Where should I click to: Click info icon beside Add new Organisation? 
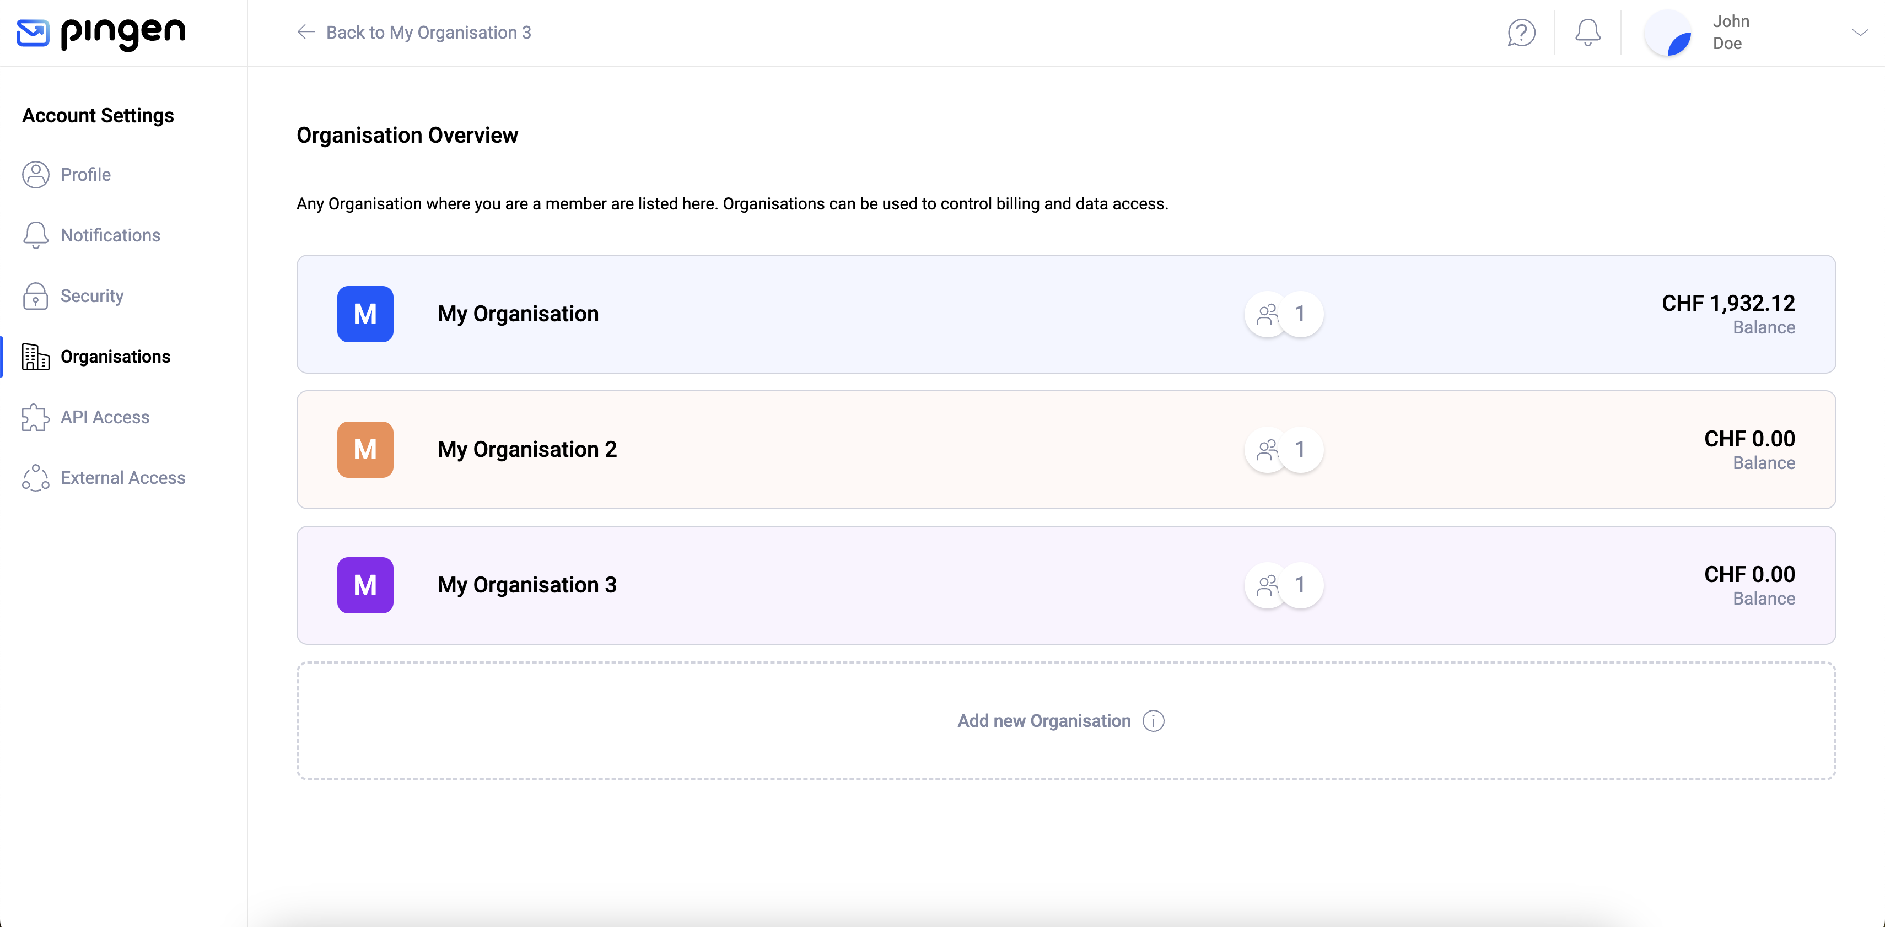click(1153, 721)
